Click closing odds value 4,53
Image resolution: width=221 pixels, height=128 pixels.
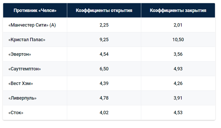click(178, 113)
